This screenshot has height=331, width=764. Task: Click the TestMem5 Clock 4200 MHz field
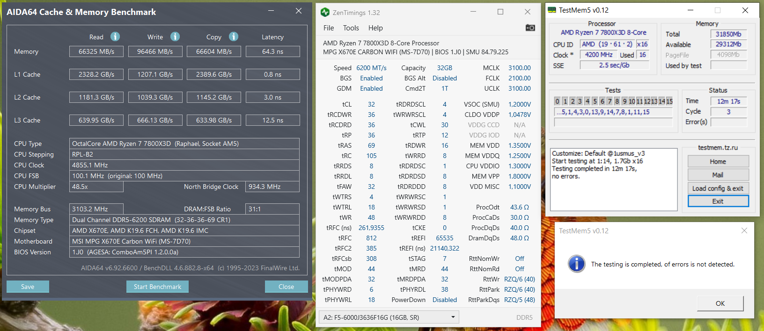(599, 55)
